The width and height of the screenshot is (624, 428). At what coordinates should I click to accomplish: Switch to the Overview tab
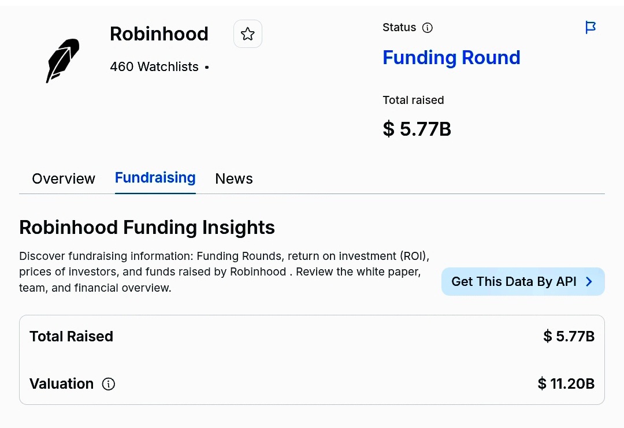coord(64,179)
